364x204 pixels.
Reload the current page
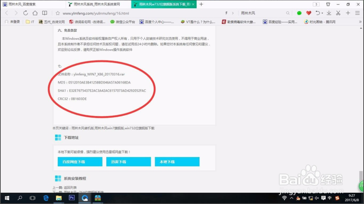point(26,13)
